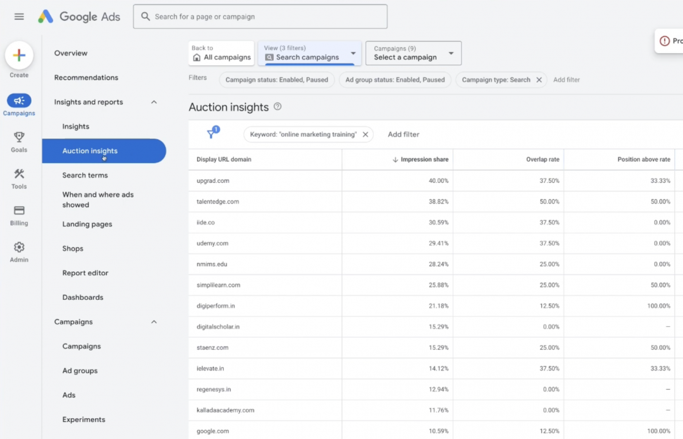The image size is (683, 439).
Task: Open When and where ads showed
Action: (98, 199)
